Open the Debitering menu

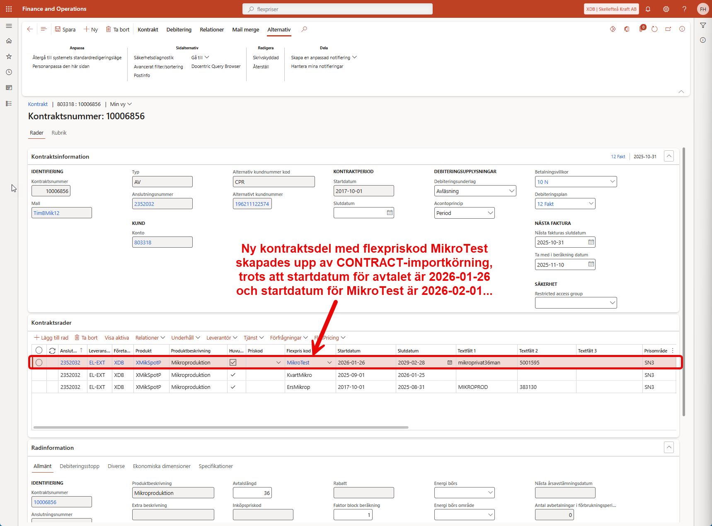pos(179,29)
